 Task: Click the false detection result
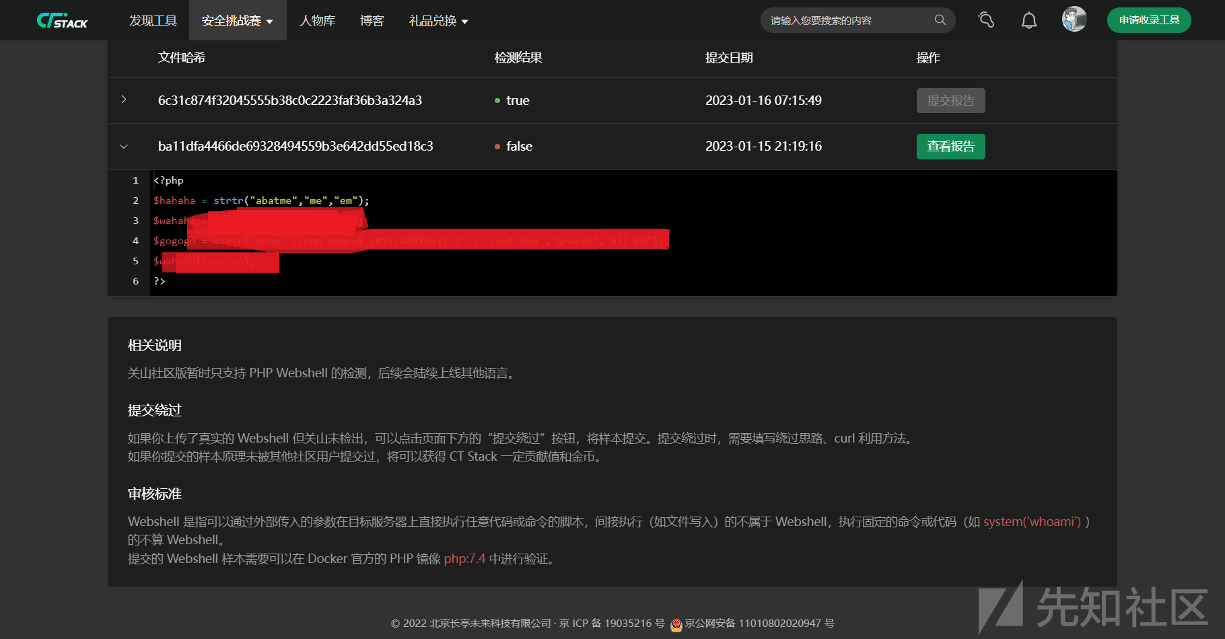point(519,146)
